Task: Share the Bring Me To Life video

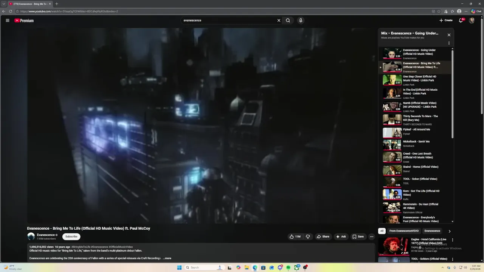Action: pos(323,236)
